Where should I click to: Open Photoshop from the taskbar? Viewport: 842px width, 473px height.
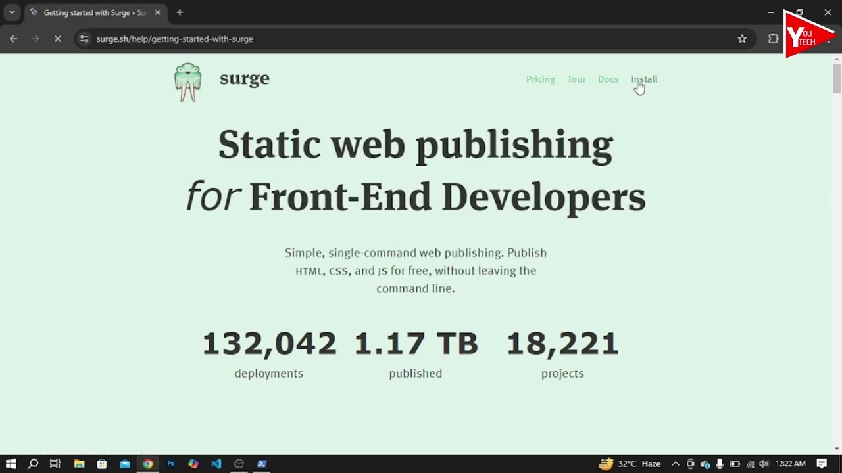pos(170,464)
